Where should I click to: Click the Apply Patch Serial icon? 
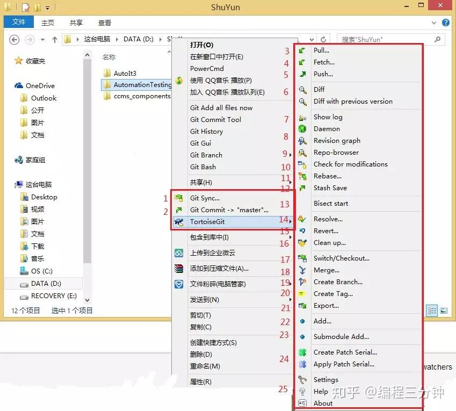click(x=302, y=364)
